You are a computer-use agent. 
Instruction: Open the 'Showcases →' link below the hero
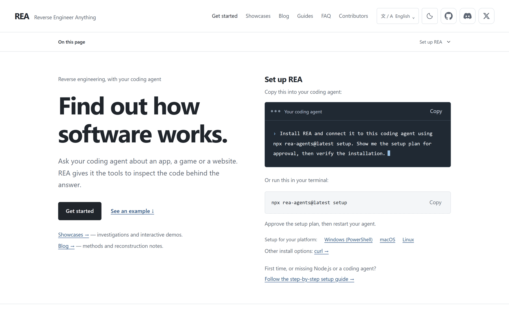click(74, 235)
